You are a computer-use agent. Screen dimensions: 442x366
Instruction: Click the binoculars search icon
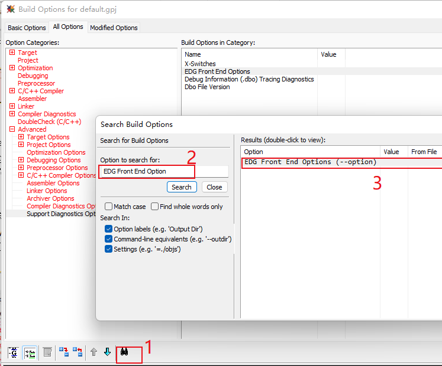125,352
